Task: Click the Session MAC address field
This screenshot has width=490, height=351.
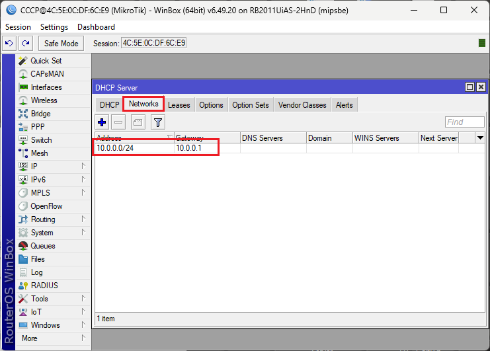Action: [154, 43]
